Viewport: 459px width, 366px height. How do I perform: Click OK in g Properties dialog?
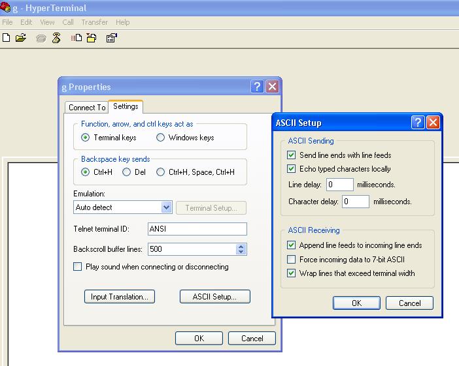pos(199,338)
